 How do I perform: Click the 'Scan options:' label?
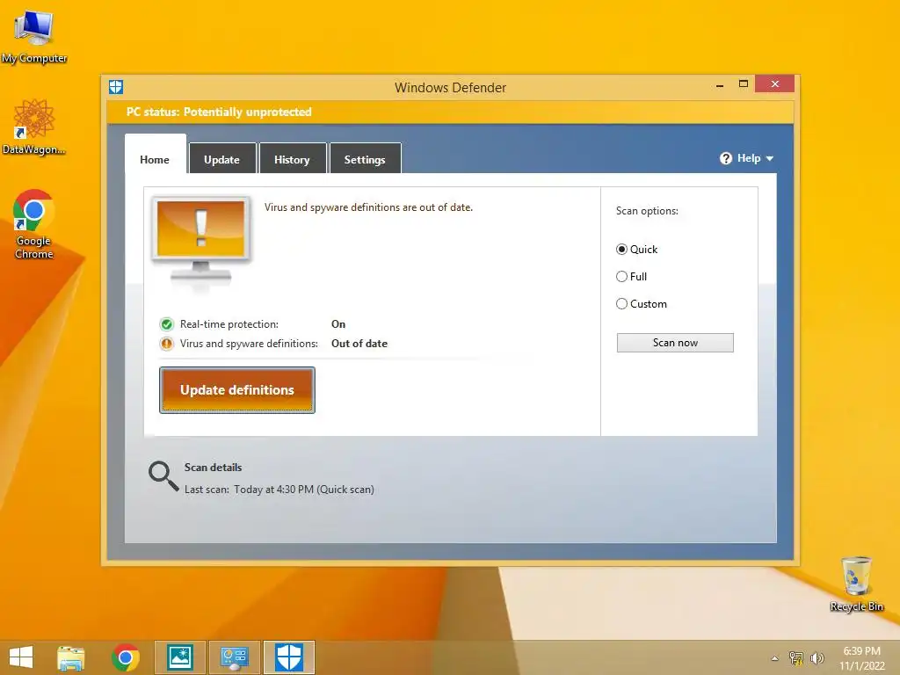pyautogui.click(x=647, y=211)
